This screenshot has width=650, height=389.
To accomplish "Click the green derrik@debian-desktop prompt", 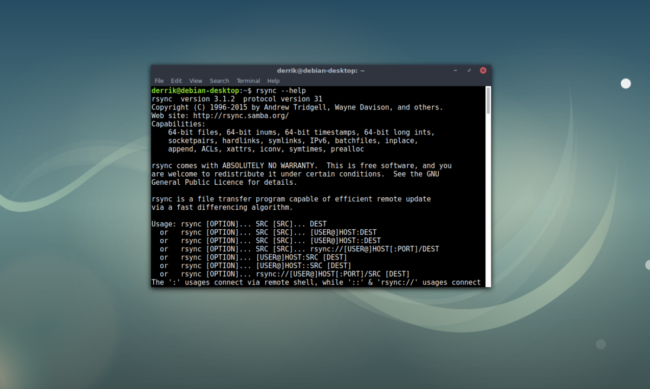I will (x=195, y=90).
